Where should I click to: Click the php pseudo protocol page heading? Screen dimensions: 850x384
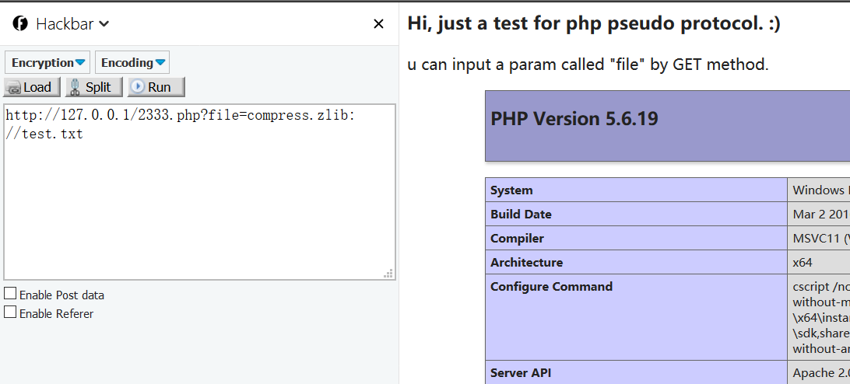pyautogui.click(x=593, y=24)
